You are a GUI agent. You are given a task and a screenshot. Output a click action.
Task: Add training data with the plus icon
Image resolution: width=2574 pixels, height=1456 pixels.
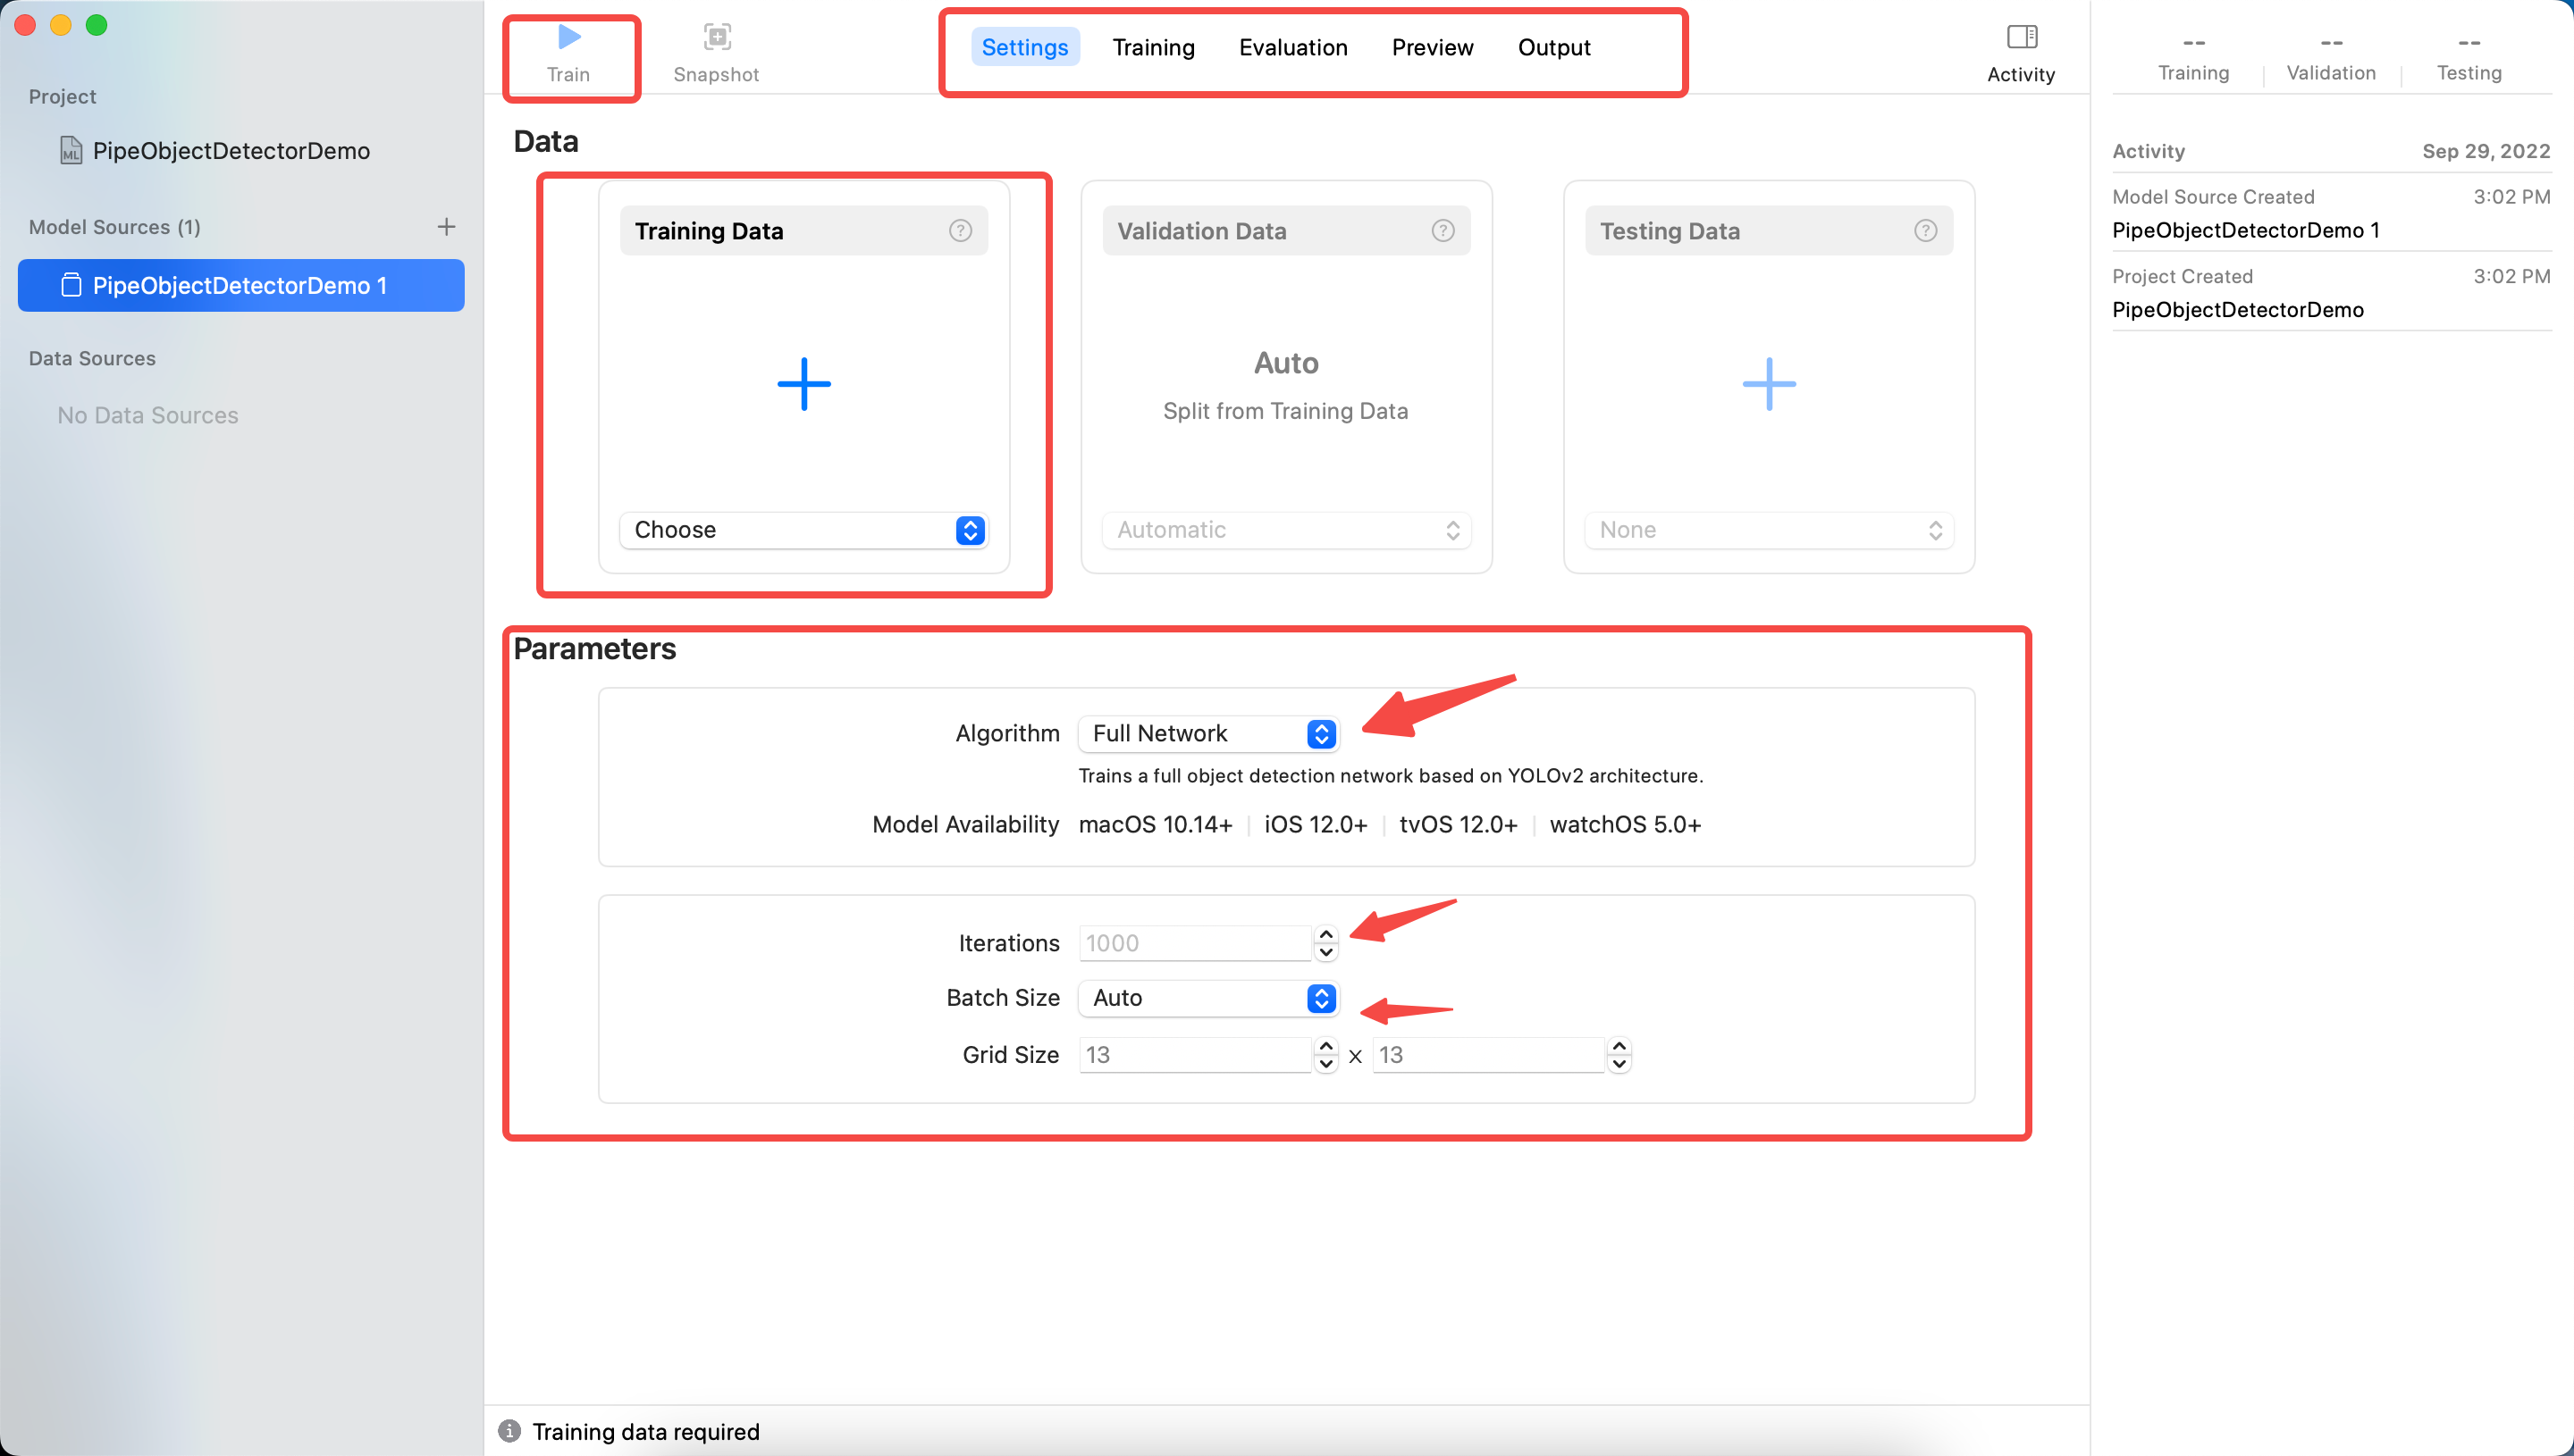(x=803, y=384)
